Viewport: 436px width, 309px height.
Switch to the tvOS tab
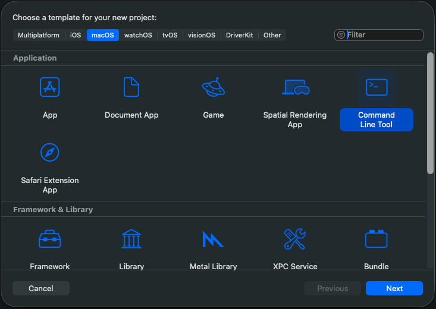coord(170,35)
